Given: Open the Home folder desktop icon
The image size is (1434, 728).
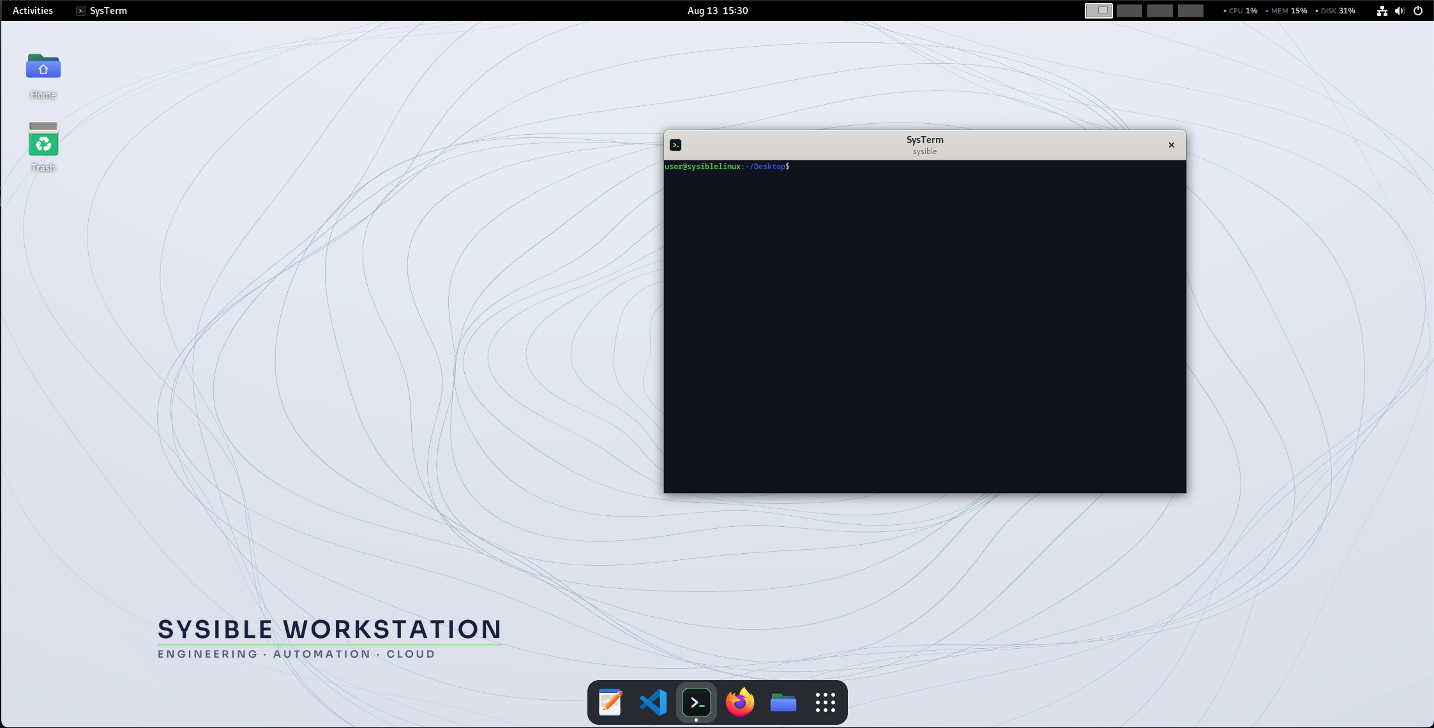Looking at the screenshot, I should coord(43,76).
